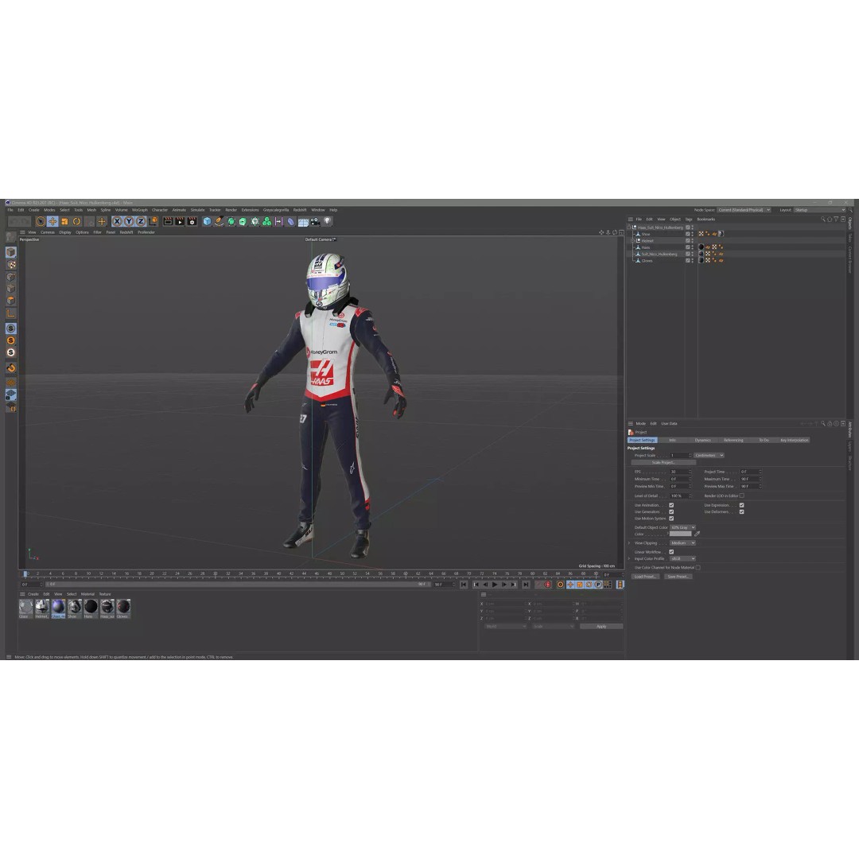This screenshot has width=859, height=859.
Task: Click the Scale Project button
Action: [x=664, y=462]
